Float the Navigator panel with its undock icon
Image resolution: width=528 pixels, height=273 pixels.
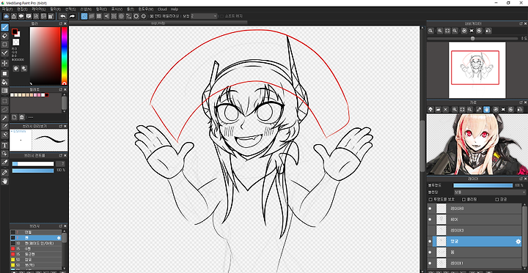pos(521,23)
